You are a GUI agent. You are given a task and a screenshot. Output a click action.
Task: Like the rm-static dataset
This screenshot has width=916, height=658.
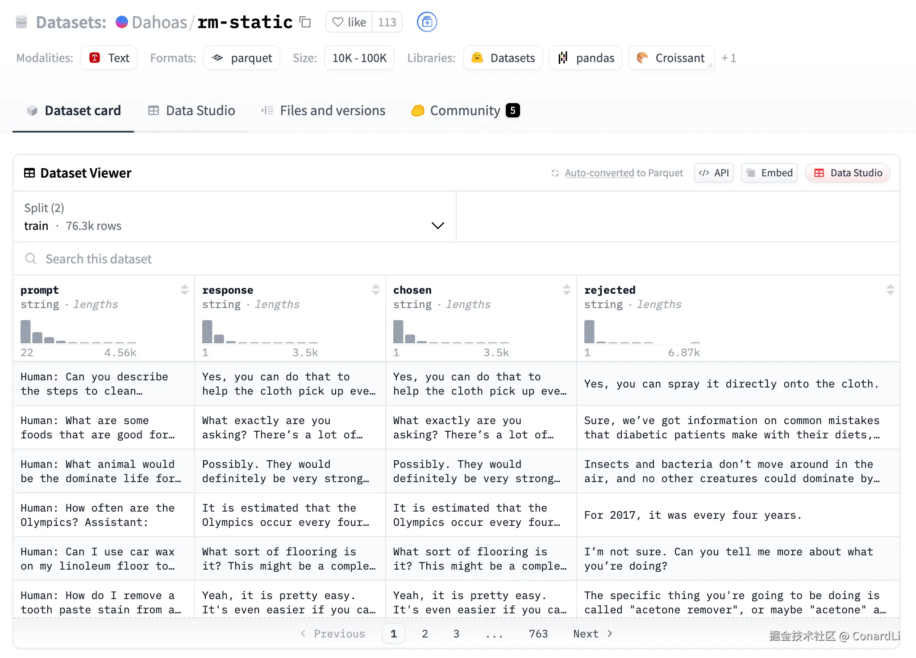point(348,22)
